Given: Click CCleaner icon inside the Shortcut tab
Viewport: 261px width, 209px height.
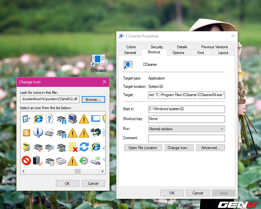Looking at the screenshot, I should (x=128, y=65).
